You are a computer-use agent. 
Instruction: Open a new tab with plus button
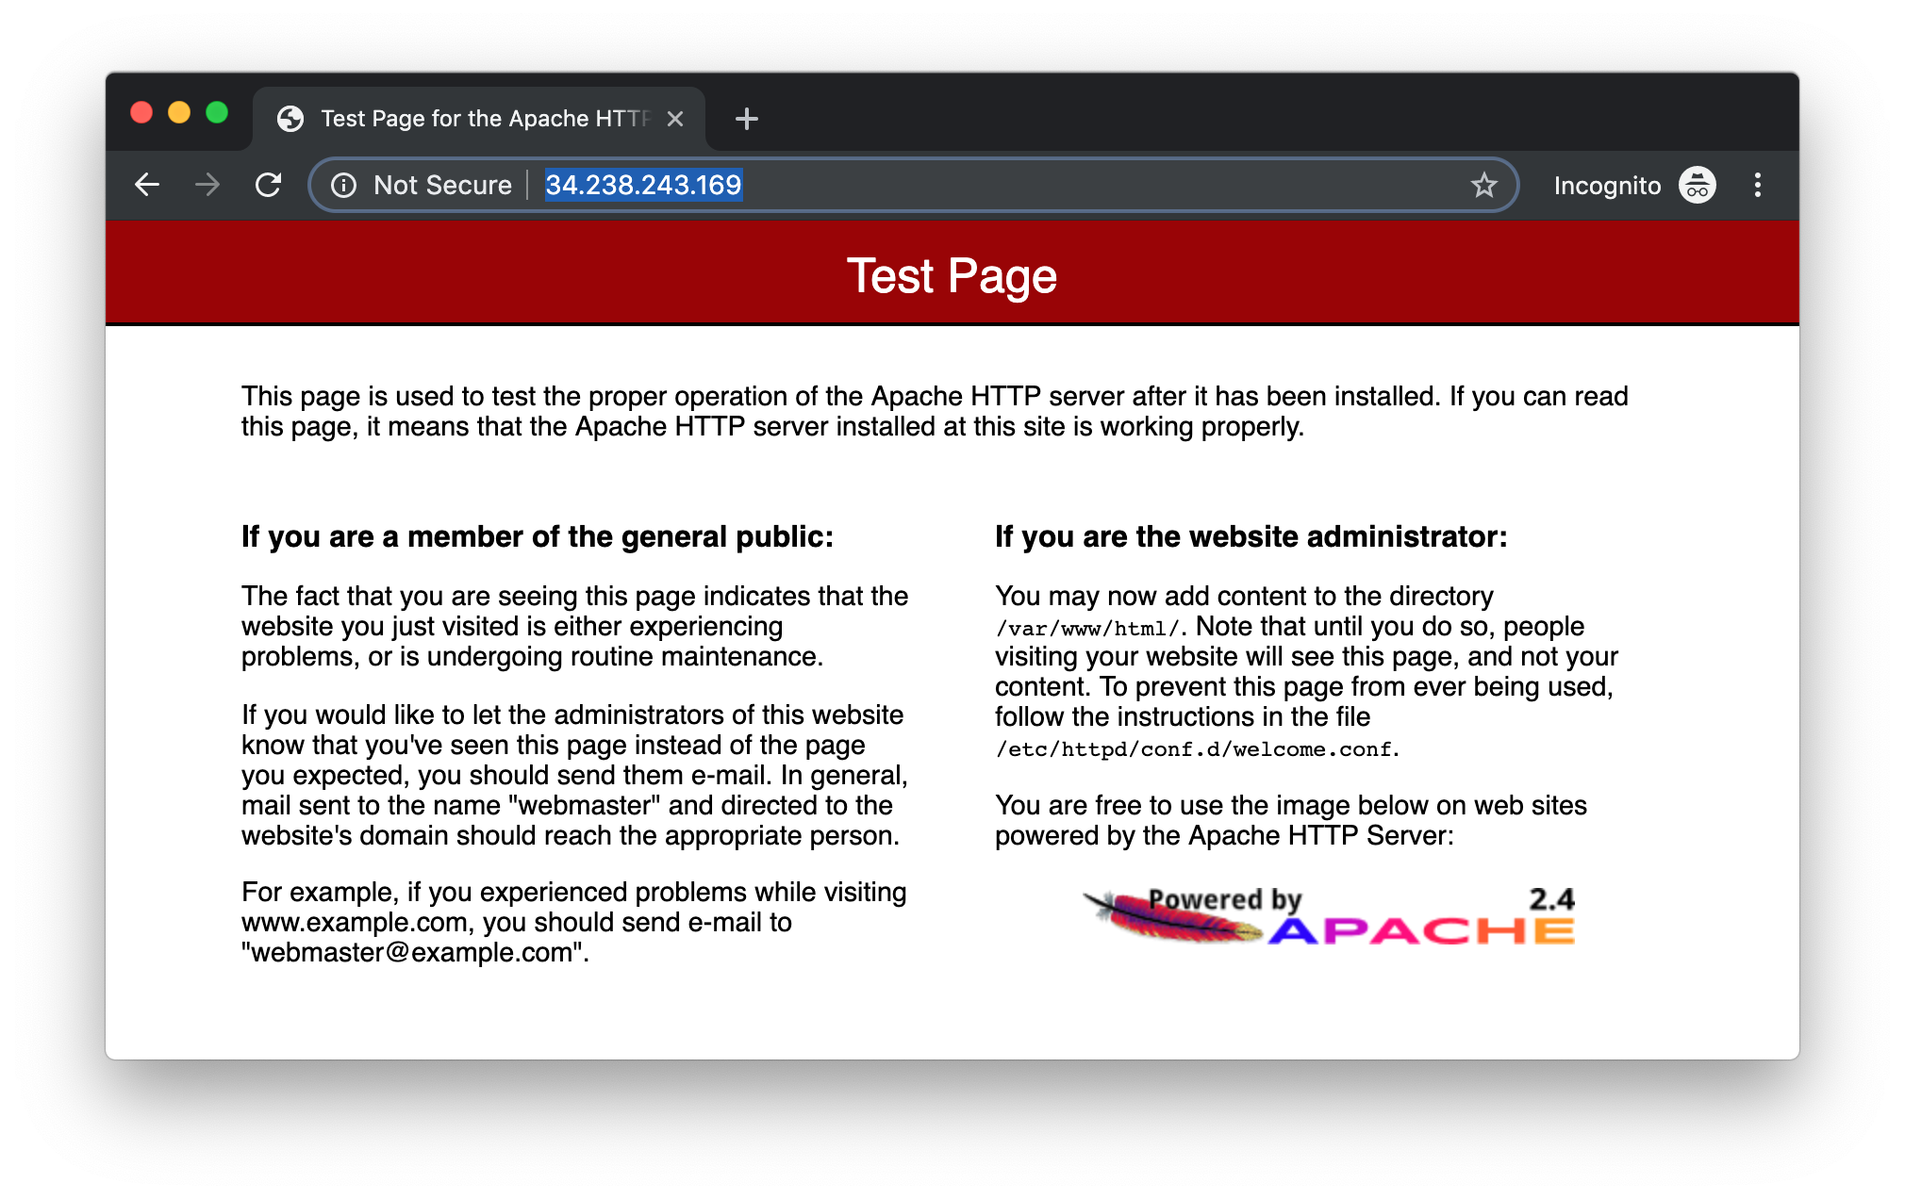coord(746,119)
